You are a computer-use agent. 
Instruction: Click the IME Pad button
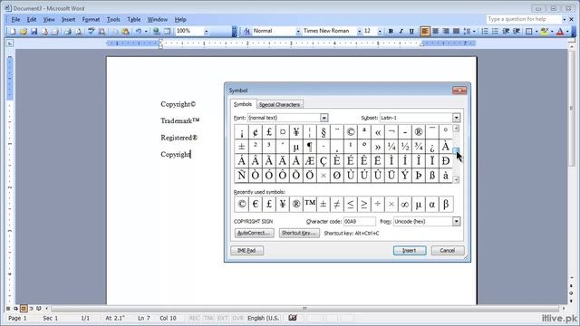[x=246, y=250]
